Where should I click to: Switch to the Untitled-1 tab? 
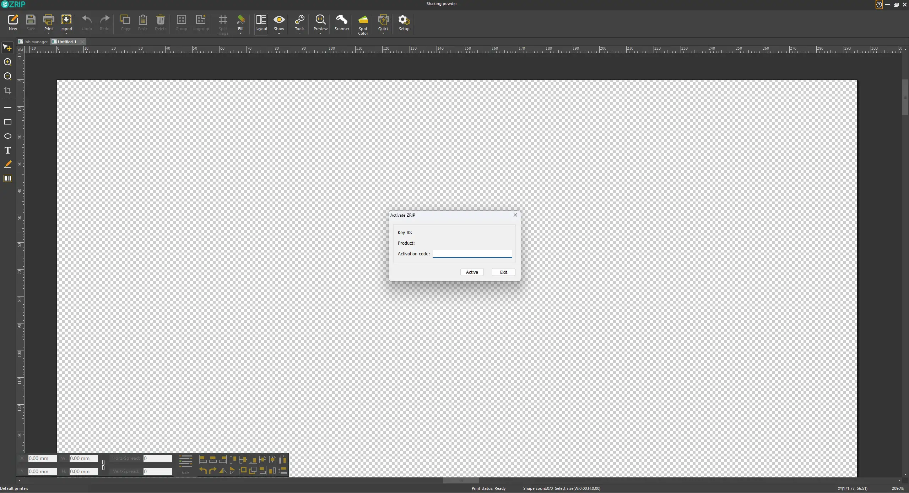pos(65,42)
